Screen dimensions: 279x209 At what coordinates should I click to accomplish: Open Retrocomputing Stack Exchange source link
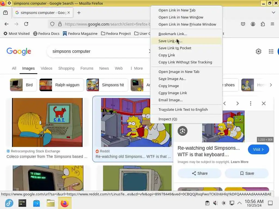point(33,151)
